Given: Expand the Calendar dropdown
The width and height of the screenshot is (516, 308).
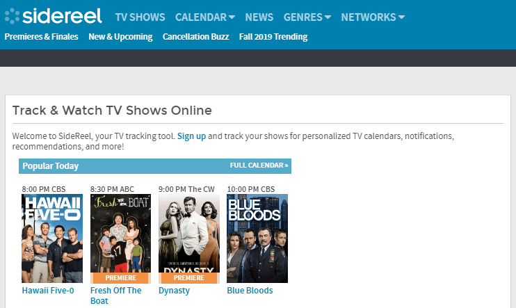Looking at the screenshot, I should pos(205,17).
